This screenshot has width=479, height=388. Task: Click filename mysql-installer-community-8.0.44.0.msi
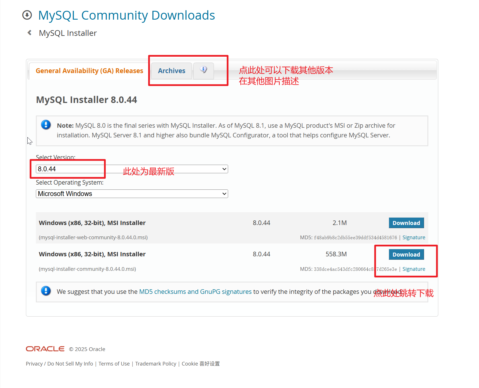[87, 269]
